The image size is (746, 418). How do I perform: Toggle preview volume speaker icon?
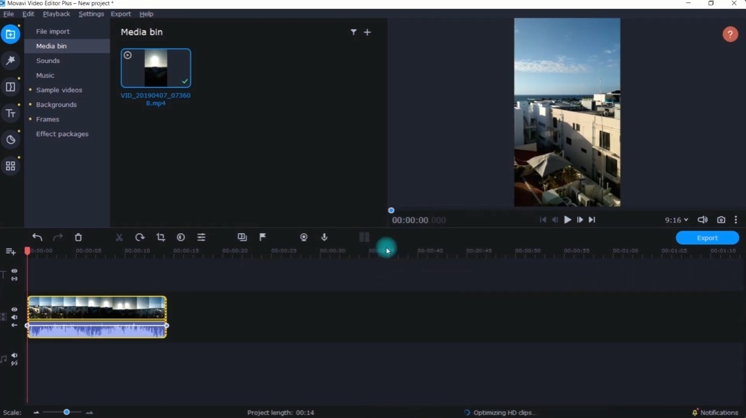point(702,220)
